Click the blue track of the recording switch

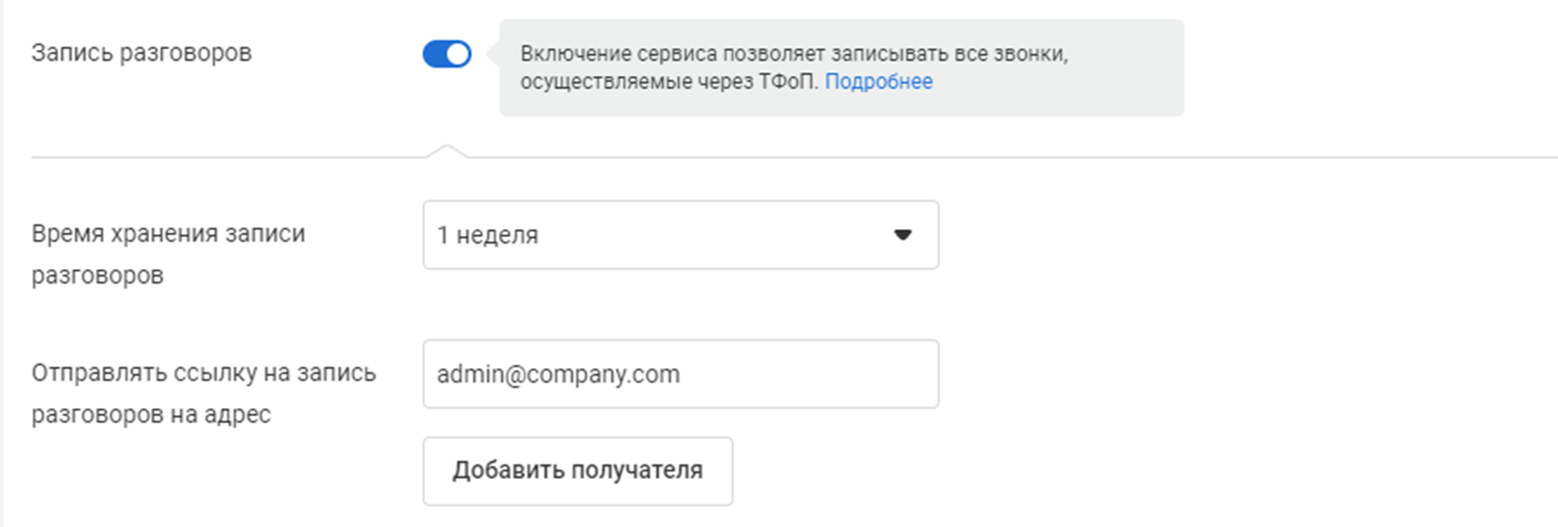pos(433,55)
